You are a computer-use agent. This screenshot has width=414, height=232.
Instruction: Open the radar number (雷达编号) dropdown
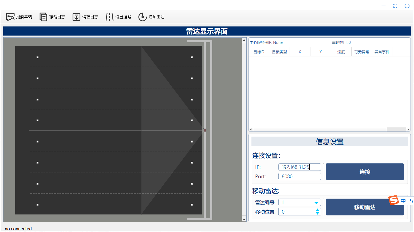(x=316, y=203)
